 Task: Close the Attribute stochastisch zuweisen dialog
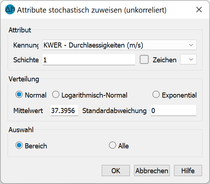199,10
